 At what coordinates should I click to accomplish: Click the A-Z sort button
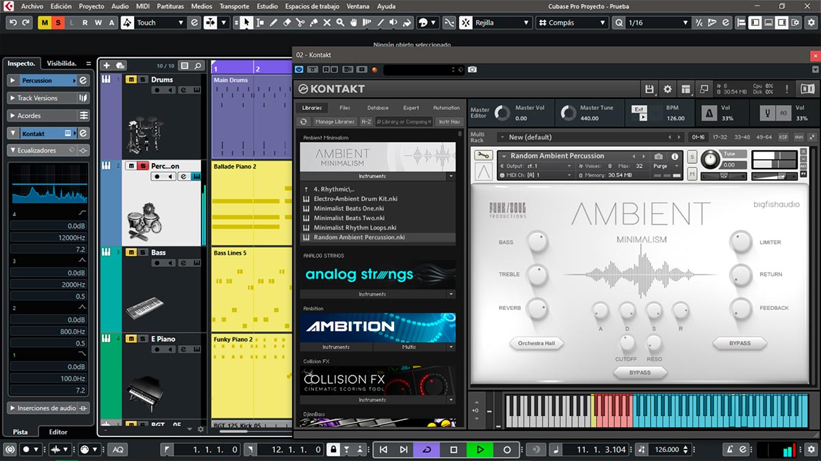[x=366, y=122]
